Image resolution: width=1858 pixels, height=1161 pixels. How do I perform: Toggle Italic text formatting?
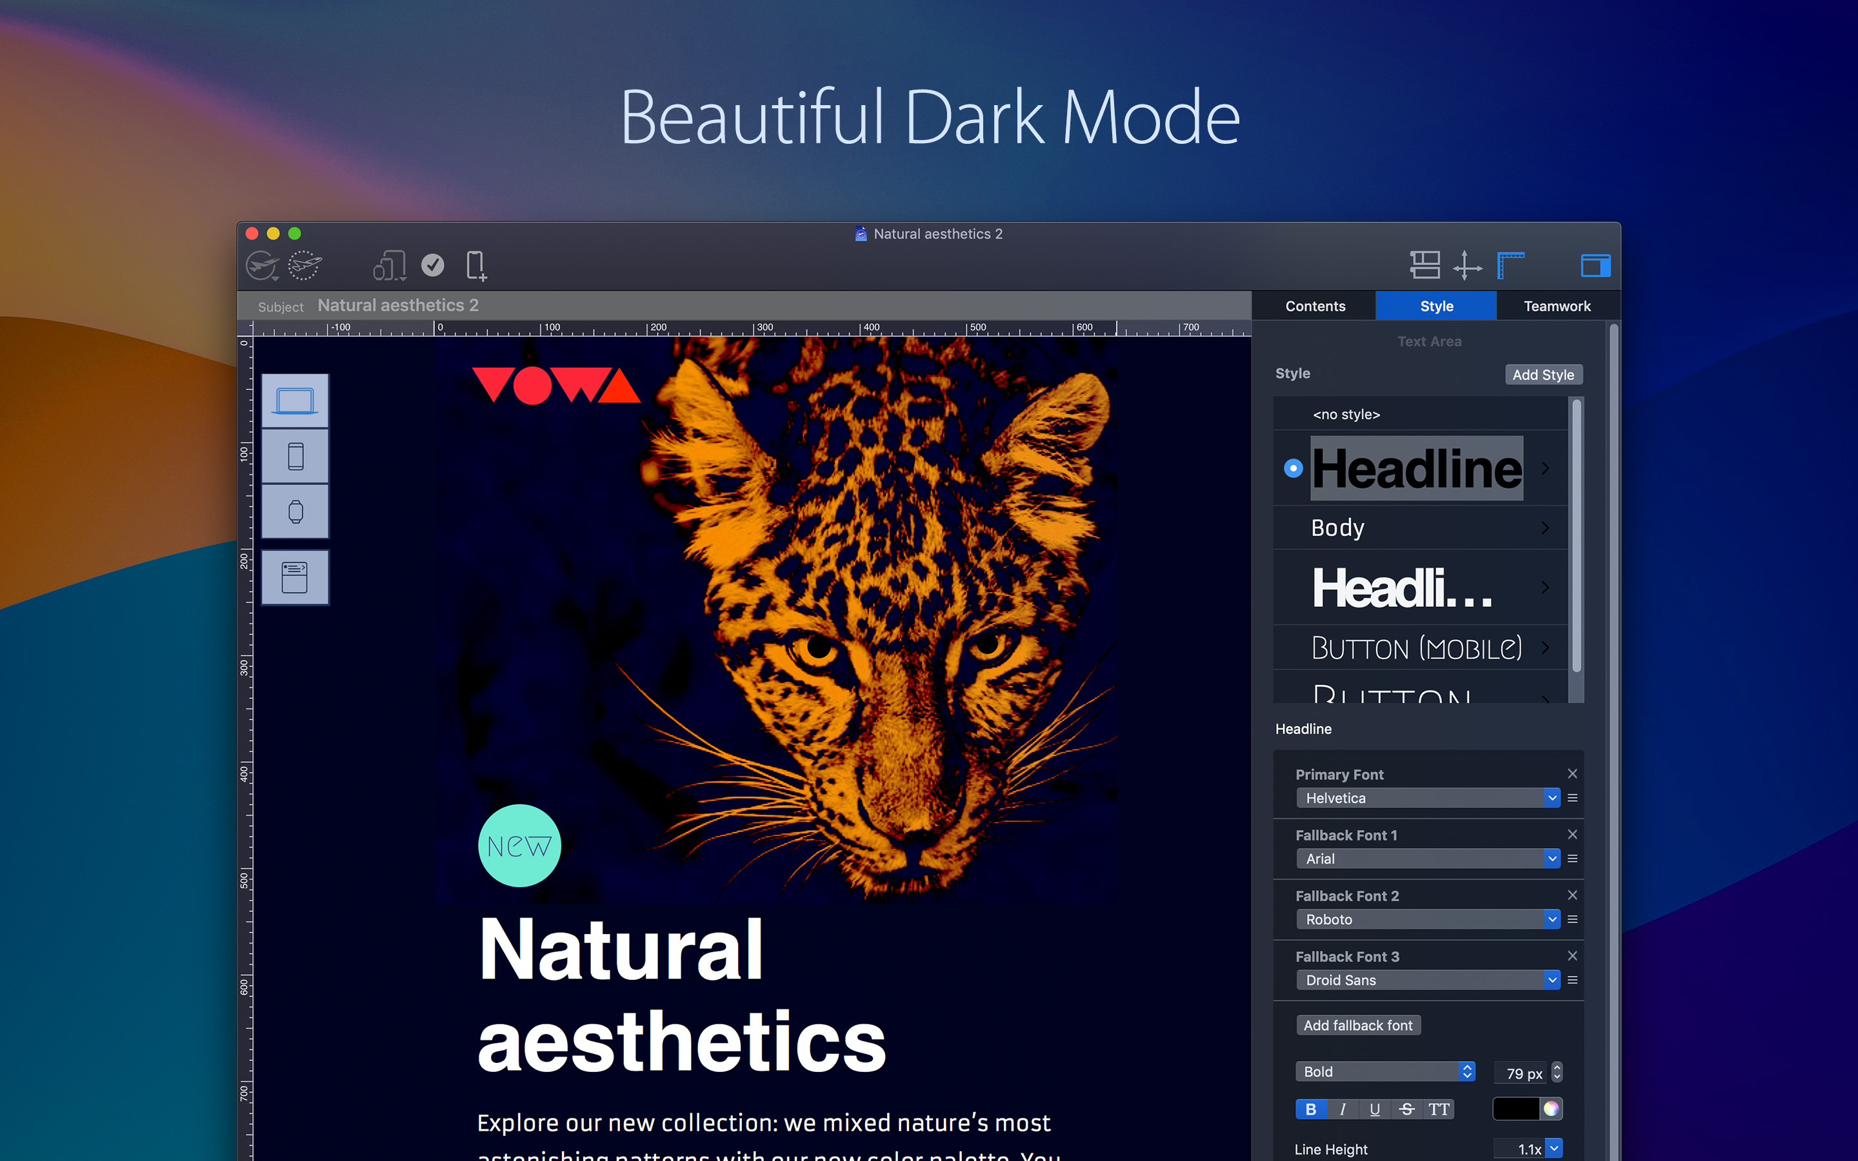click(x=1343, y=1109)
